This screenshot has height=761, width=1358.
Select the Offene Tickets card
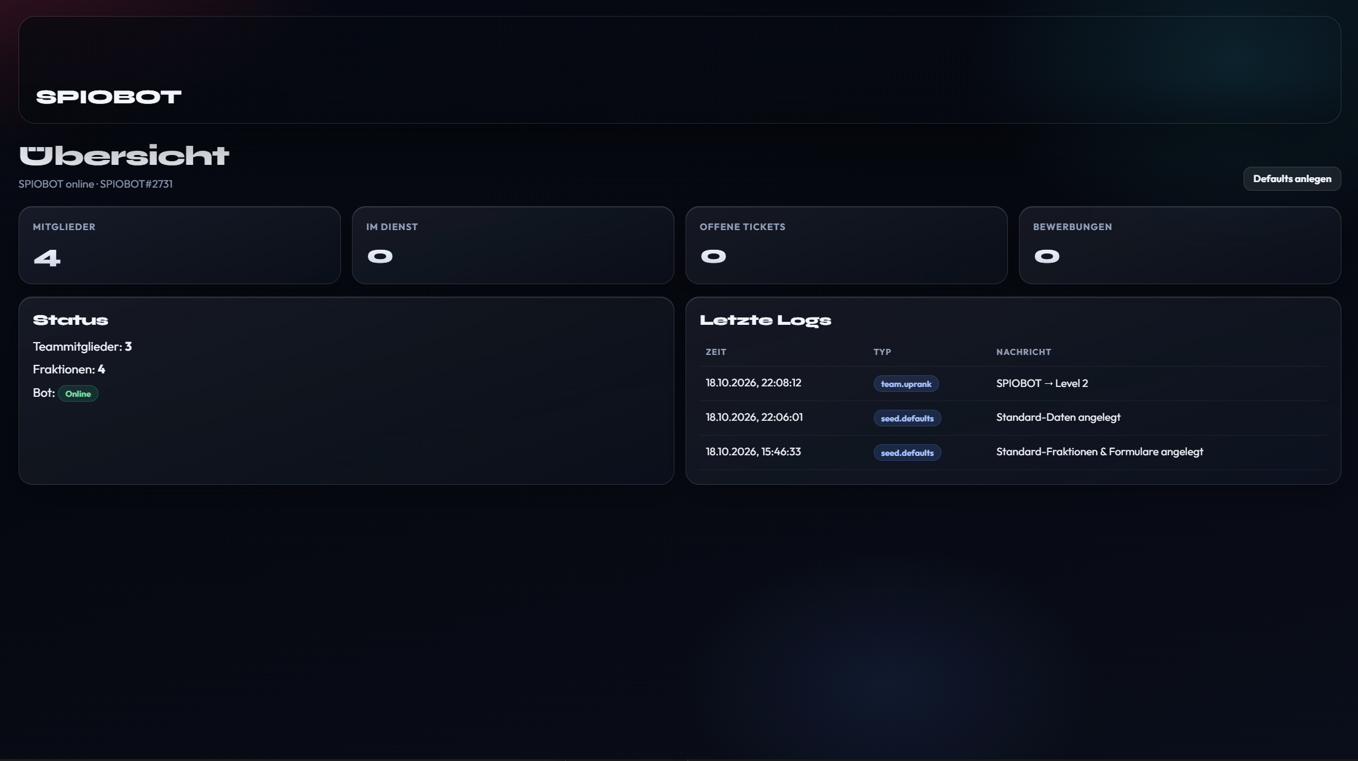(x=846, y=245)
